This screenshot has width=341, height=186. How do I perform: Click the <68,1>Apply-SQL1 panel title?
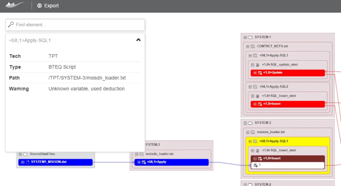tap(30, 40)
